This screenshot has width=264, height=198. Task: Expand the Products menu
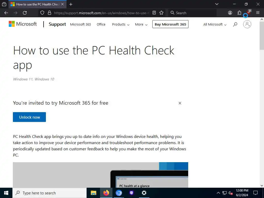pos(121,24)
